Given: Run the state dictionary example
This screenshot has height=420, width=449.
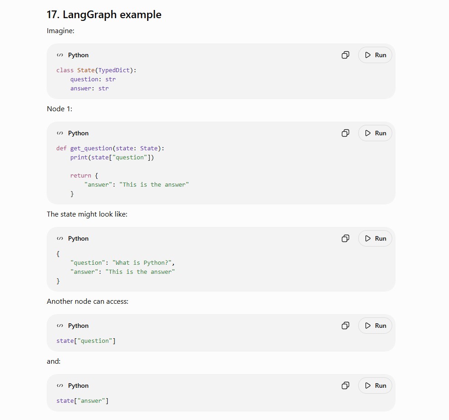Looking at the screenshot, I should tap(375, 238).
